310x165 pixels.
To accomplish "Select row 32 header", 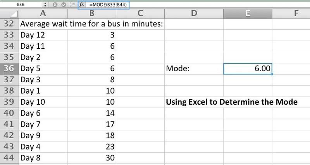I will pos(9,24).
